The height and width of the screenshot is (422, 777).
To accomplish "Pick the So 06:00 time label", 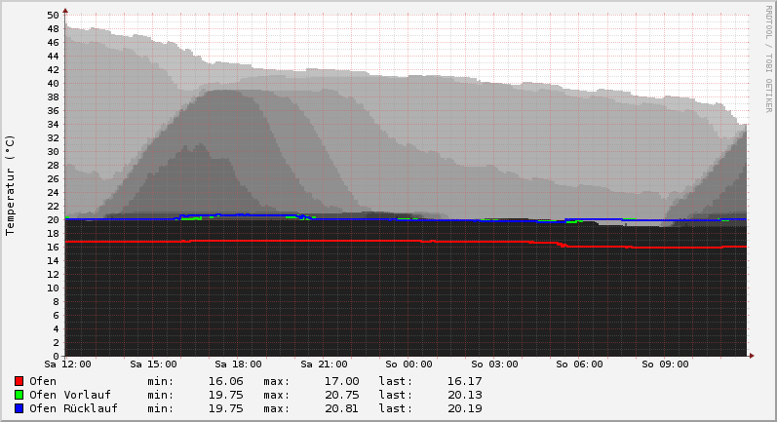I will 577,364.
